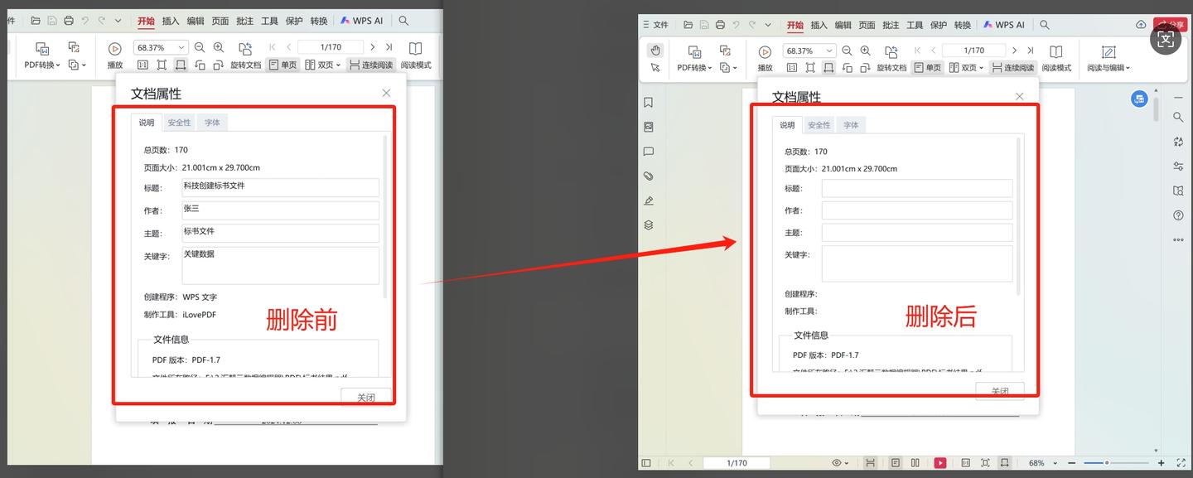The image size is (1193, 478).
Task: Open attachments paperclip in right window sidebar
Action: pos(649,176)
